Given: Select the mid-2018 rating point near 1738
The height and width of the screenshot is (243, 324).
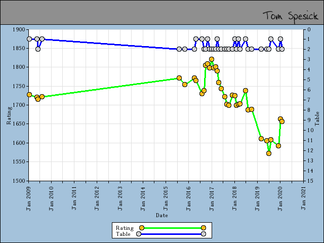Looking at the screenshot, I should pos(246,91).
